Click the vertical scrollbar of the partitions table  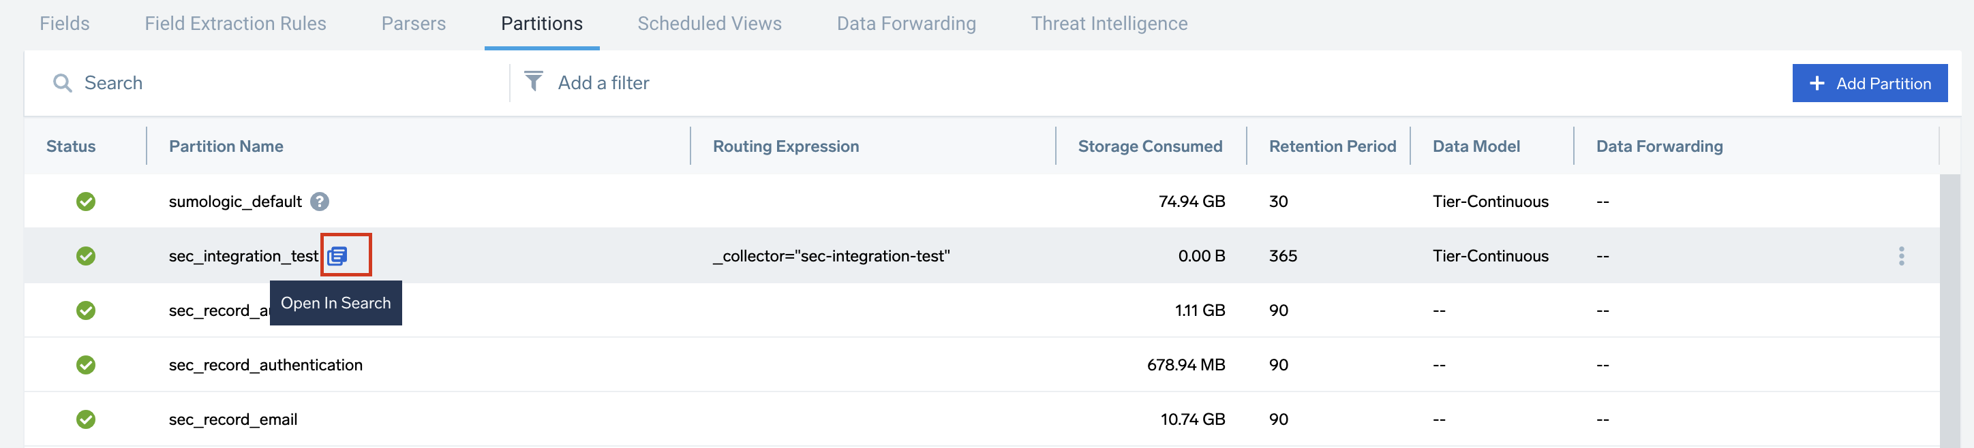1949,306
